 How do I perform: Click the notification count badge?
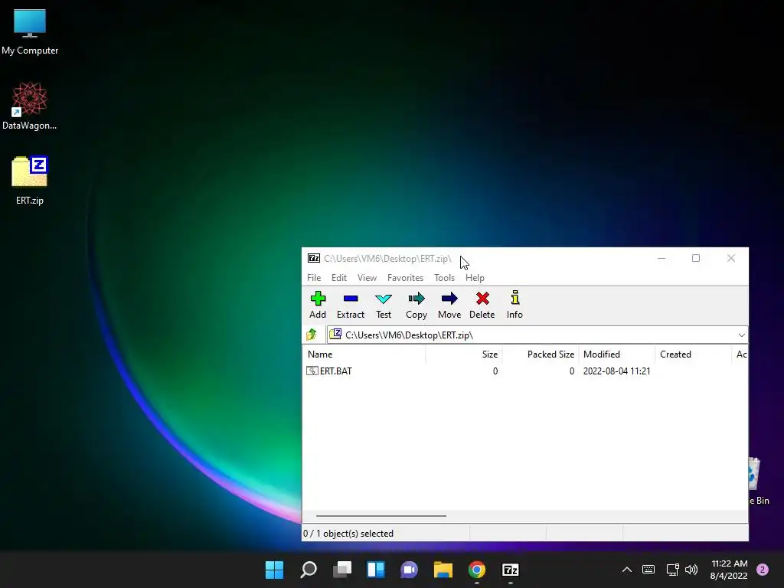coord(763,570)
